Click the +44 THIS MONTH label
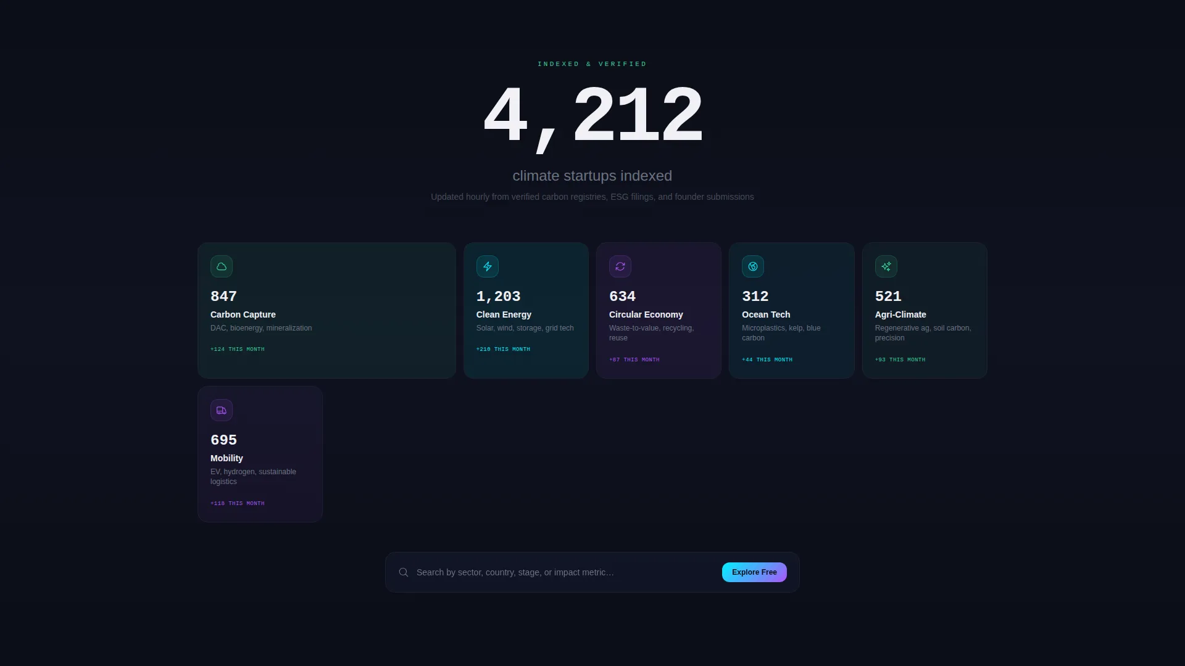This screenshot has width=1185, height=666. click(767, 360)
